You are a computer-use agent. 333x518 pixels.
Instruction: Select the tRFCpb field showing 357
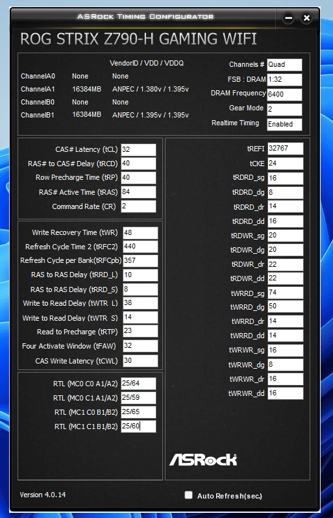coord(140,261)
